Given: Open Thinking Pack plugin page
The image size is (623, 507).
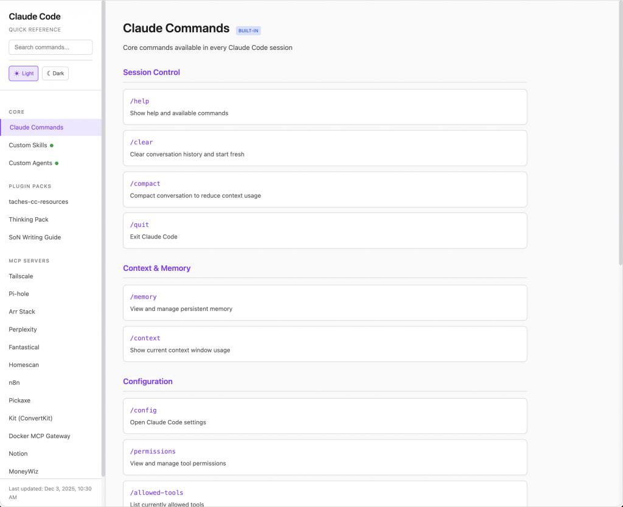Looking at the screenshot, I should tap(29, 220).
